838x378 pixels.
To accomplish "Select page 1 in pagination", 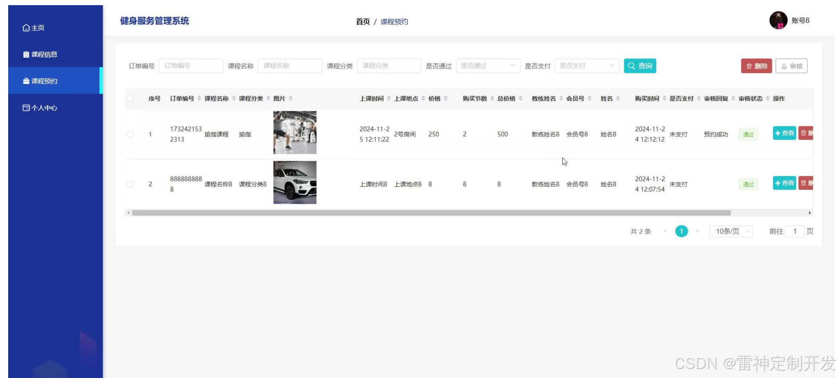I will click(681, 231).
